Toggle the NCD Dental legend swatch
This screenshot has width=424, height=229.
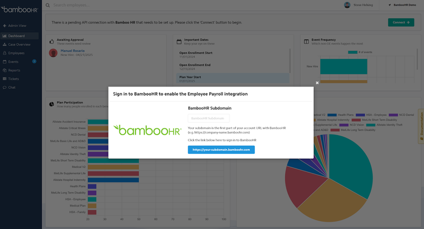click(x=393, y=115)
